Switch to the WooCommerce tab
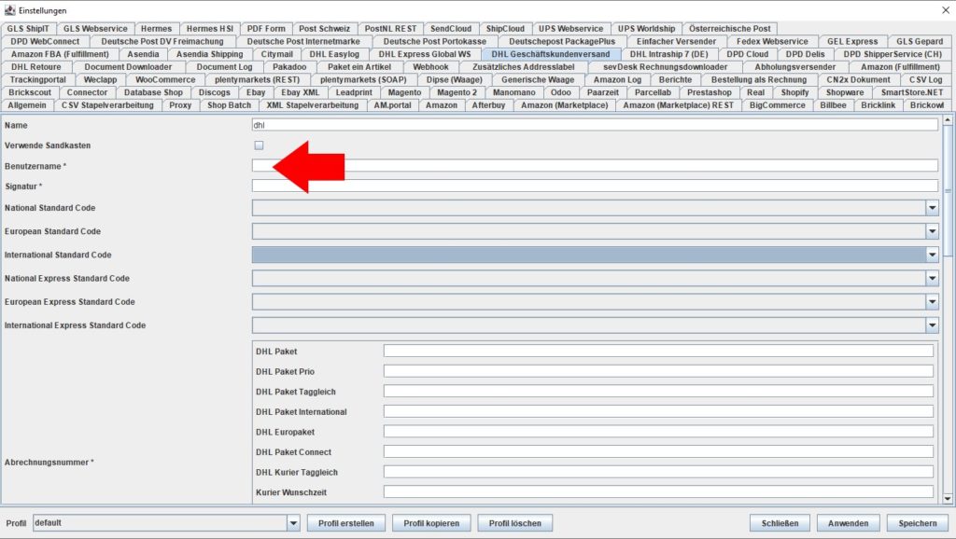This screenshot has width=956, height=539. [165, 80]
